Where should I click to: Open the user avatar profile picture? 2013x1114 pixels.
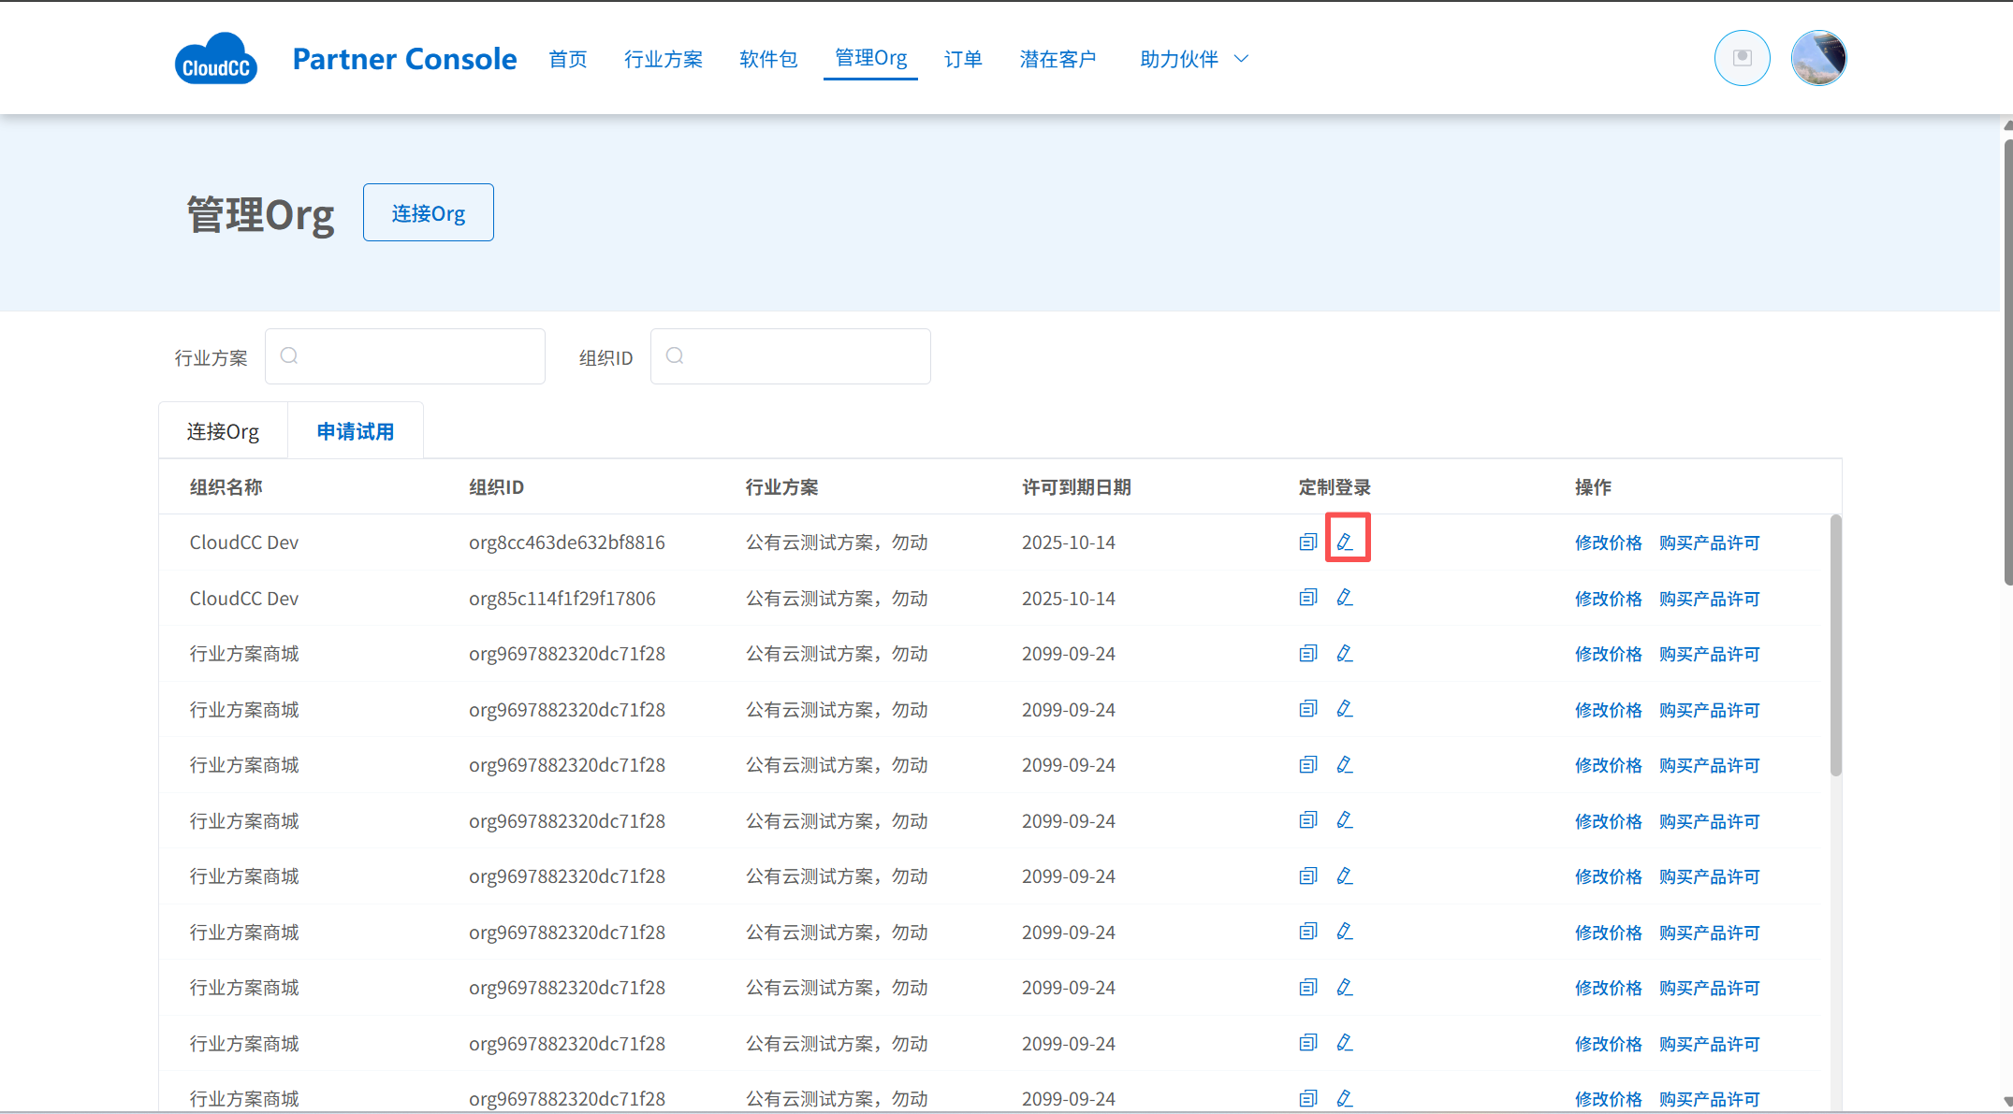pos(1817,58)
